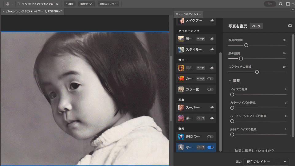The width and height of the screenshot is (295, 166).
Task: Collapse panels with double-chevron icon
Action: coord(293,10)
